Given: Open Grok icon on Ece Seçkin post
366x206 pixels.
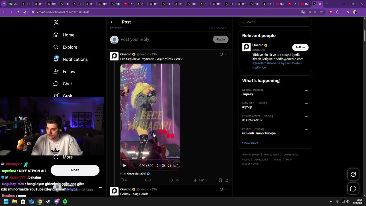Looking at the screenshot, I should (221, 54).
